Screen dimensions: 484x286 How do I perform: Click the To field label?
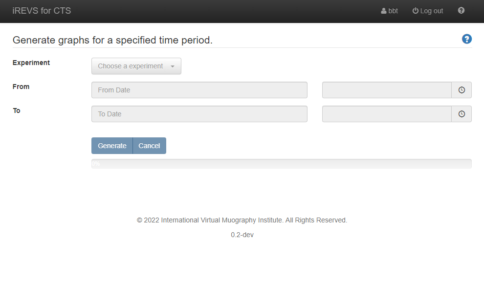(x=17, y=110)
